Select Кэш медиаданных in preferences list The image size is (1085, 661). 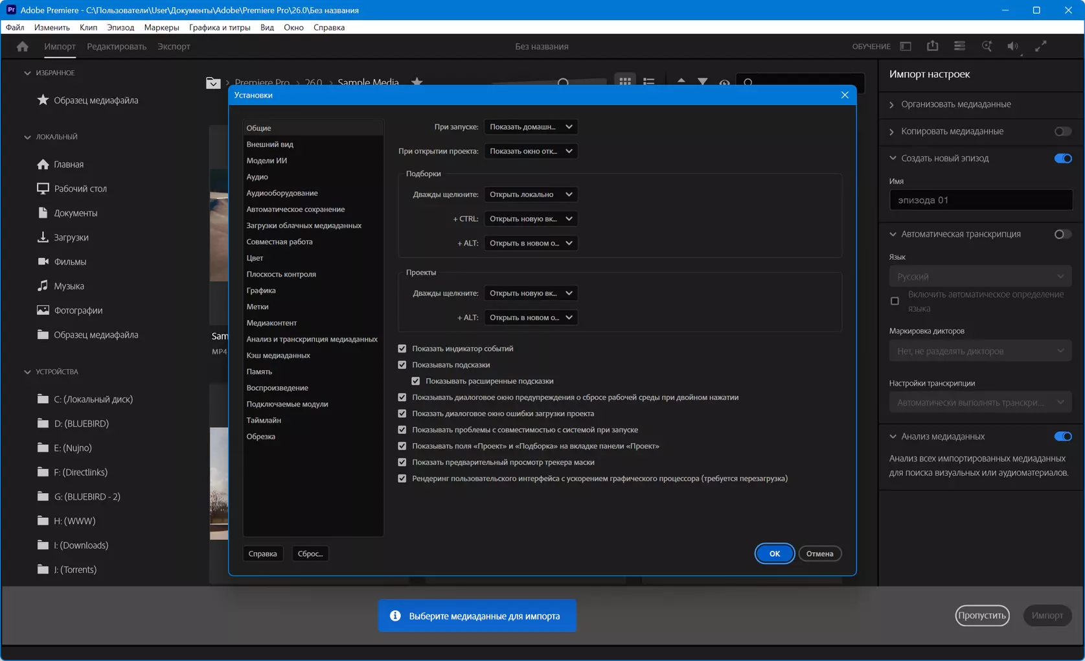[x=313, y=355]
